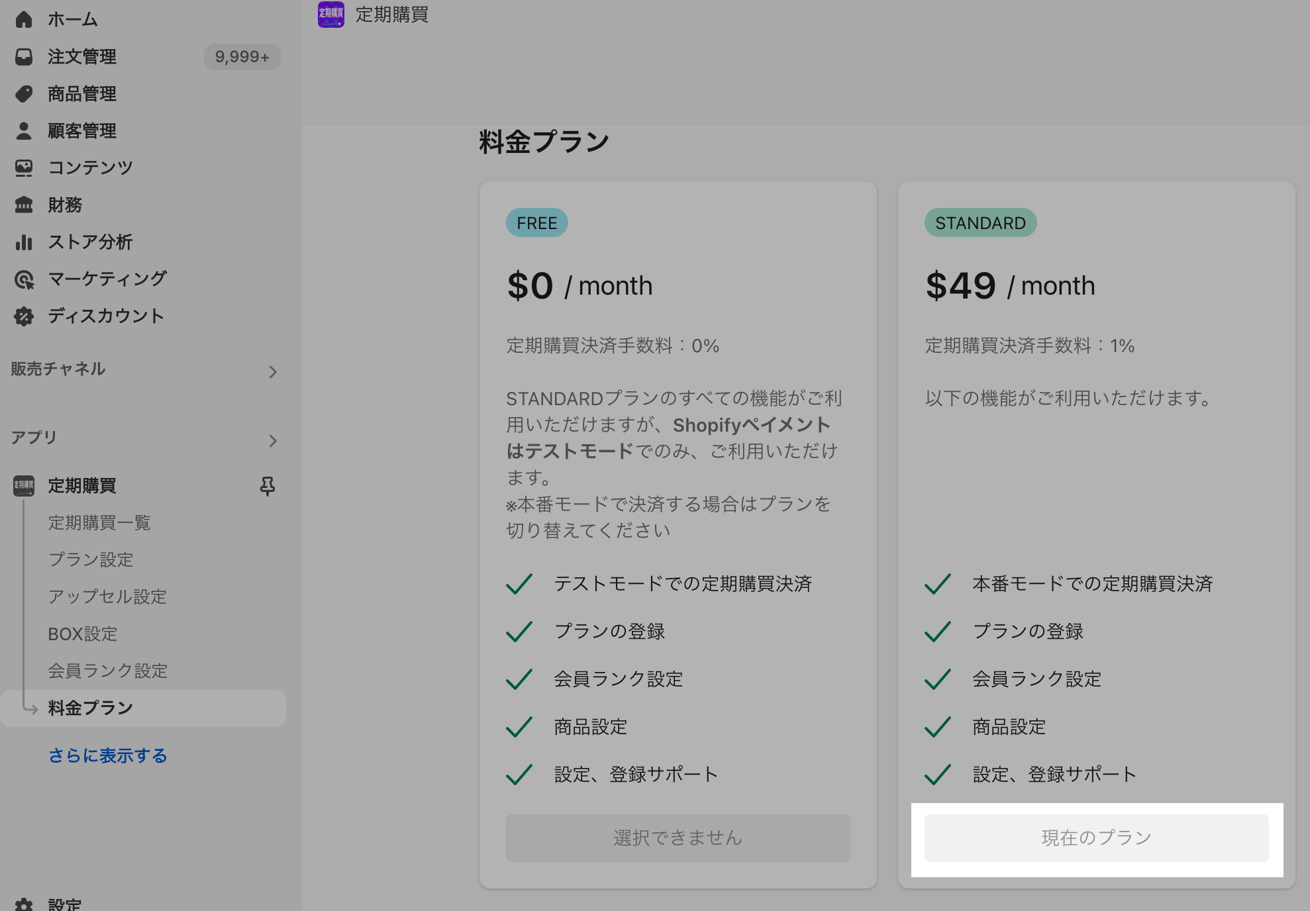Image resolution: width=1310 pixels, height=911 pixels.
Task: Unpin the 定期購買 app with pin icon
Action: [268, 486]
